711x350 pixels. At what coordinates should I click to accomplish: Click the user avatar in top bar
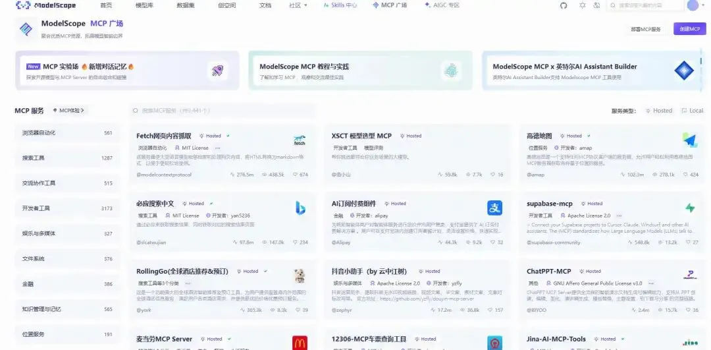[x=693, y=5]
